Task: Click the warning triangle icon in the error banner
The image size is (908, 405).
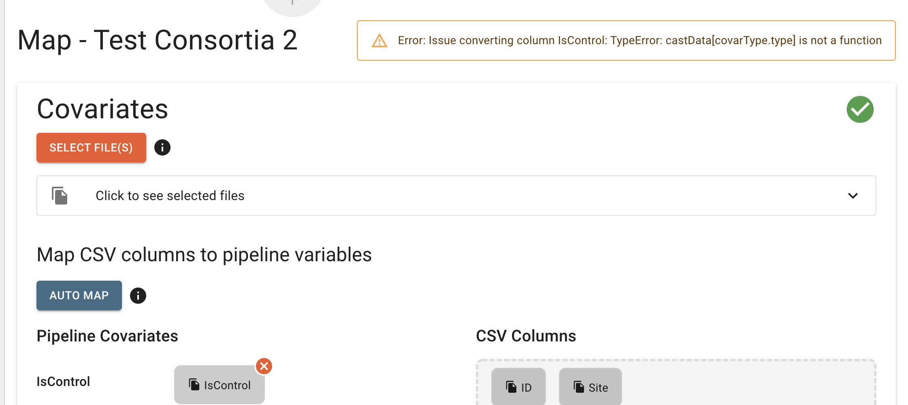Action: 379,40
